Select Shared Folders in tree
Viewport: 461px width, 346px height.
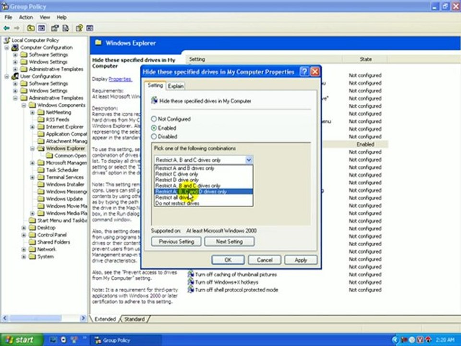pyautogui.click(x=50, y=242)
